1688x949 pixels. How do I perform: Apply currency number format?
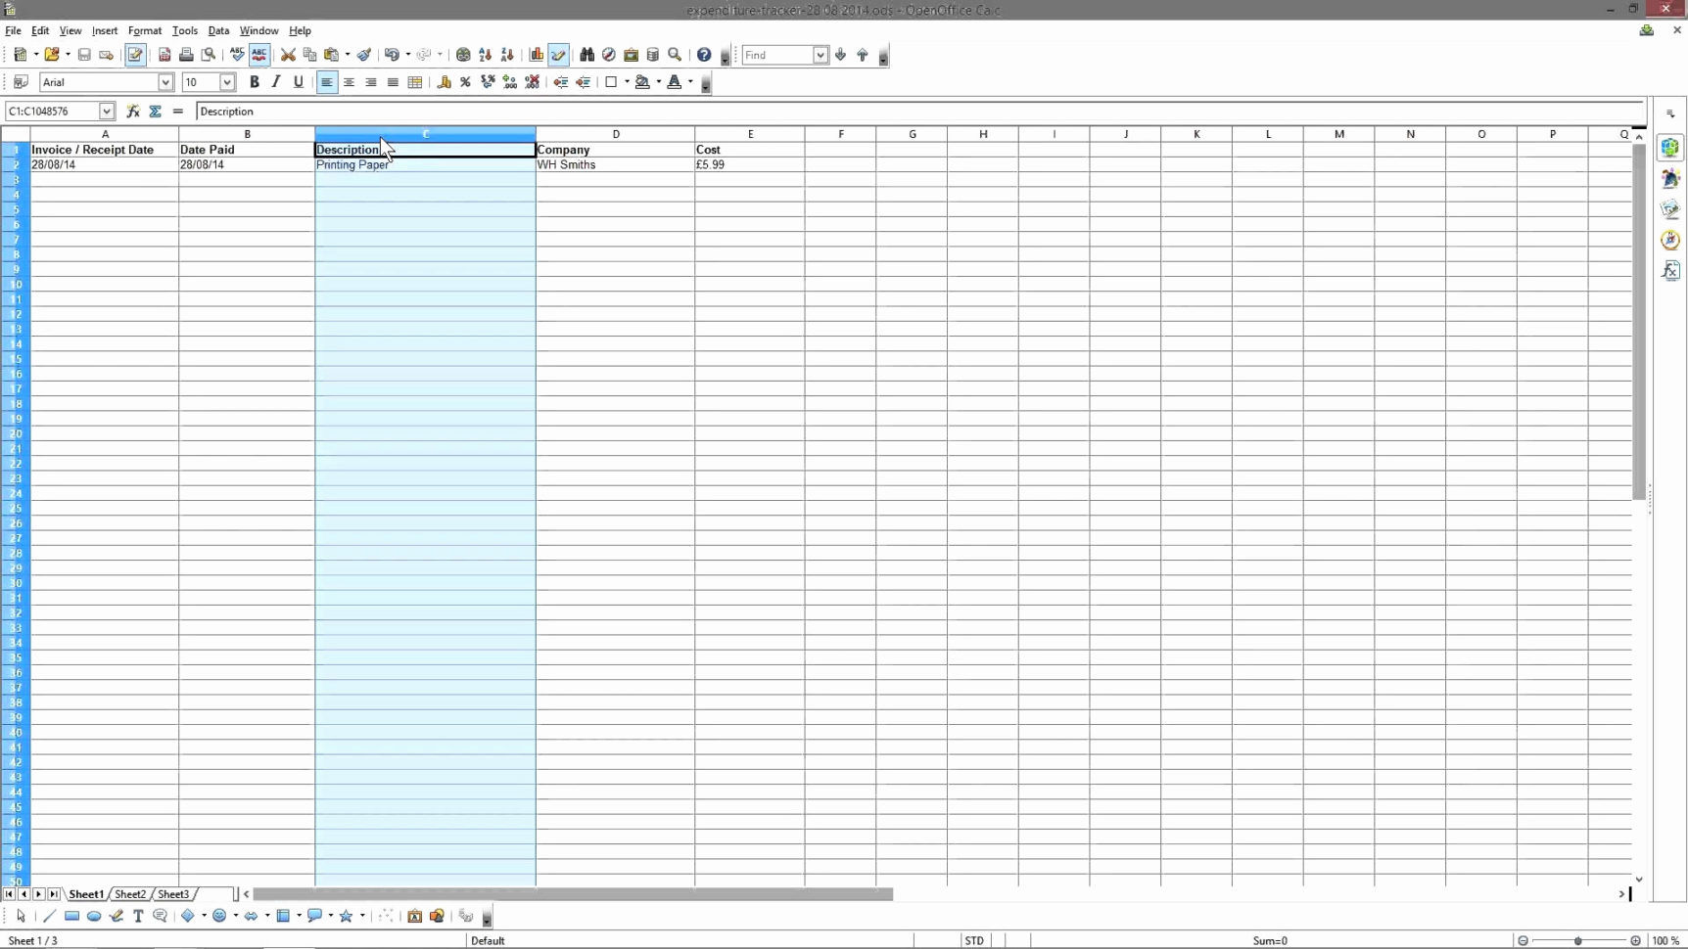pos(443,82)
